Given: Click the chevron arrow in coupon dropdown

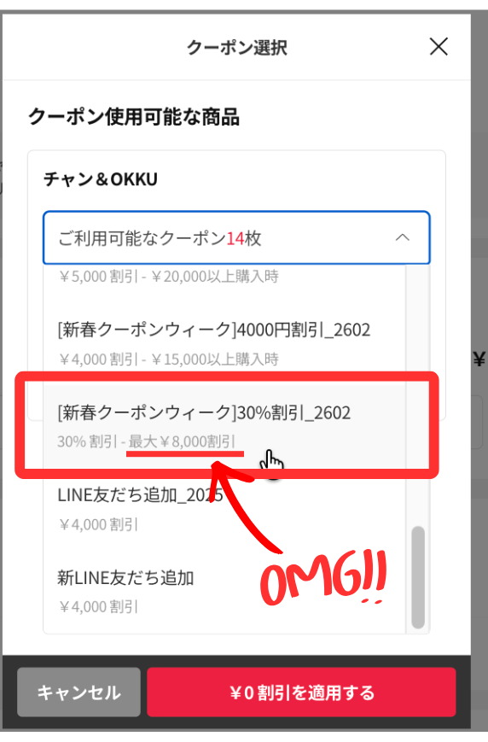Looking at the screenshot, I should [403, 237].
